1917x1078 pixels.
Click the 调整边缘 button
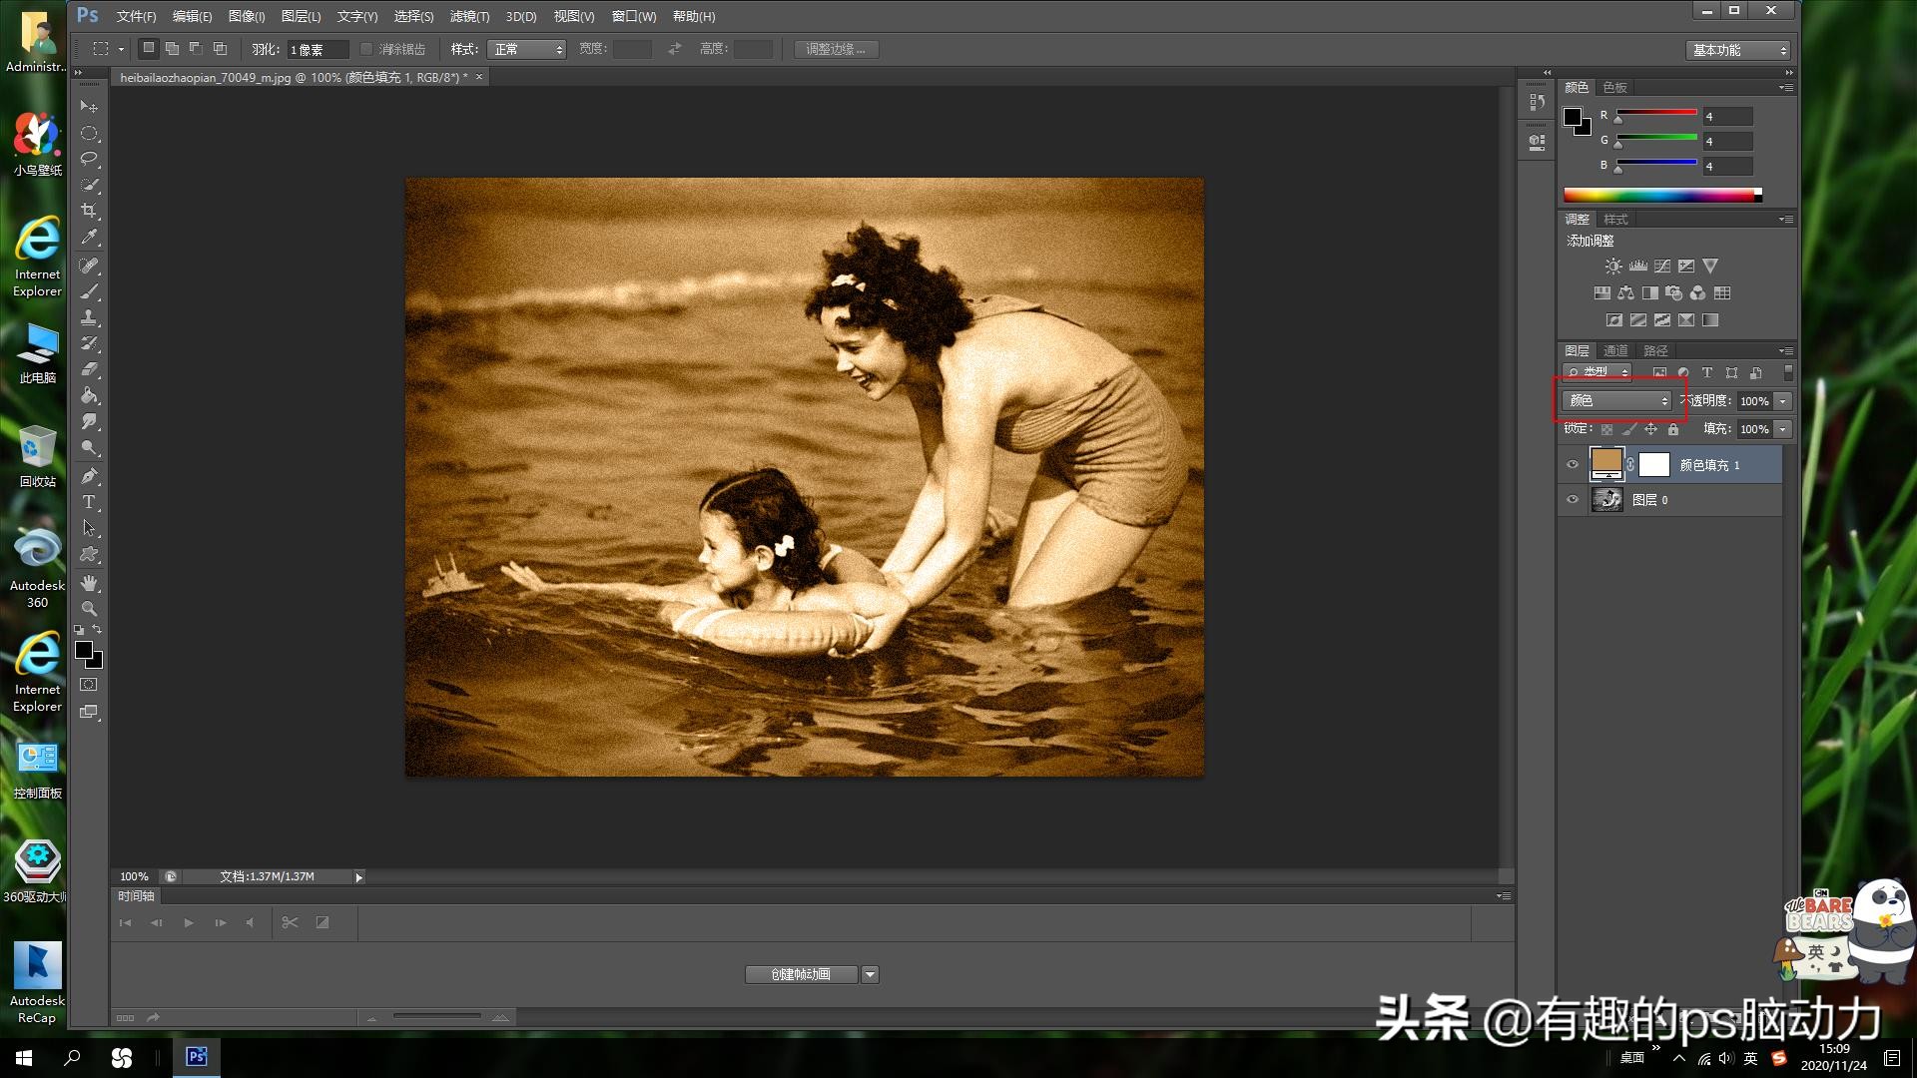[836, 49]
